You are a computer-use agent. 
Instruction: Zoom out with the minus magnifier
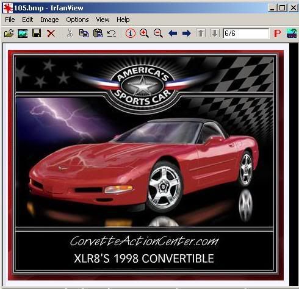tap(158, 33)
